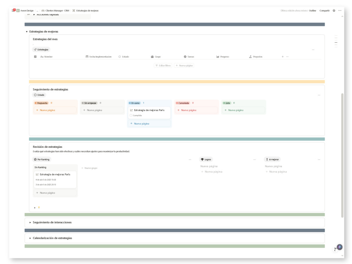Viewport: 352px width, 264px height.
Task: Click Nuevo grupo to add a group
Action: [x=89, y=168]
